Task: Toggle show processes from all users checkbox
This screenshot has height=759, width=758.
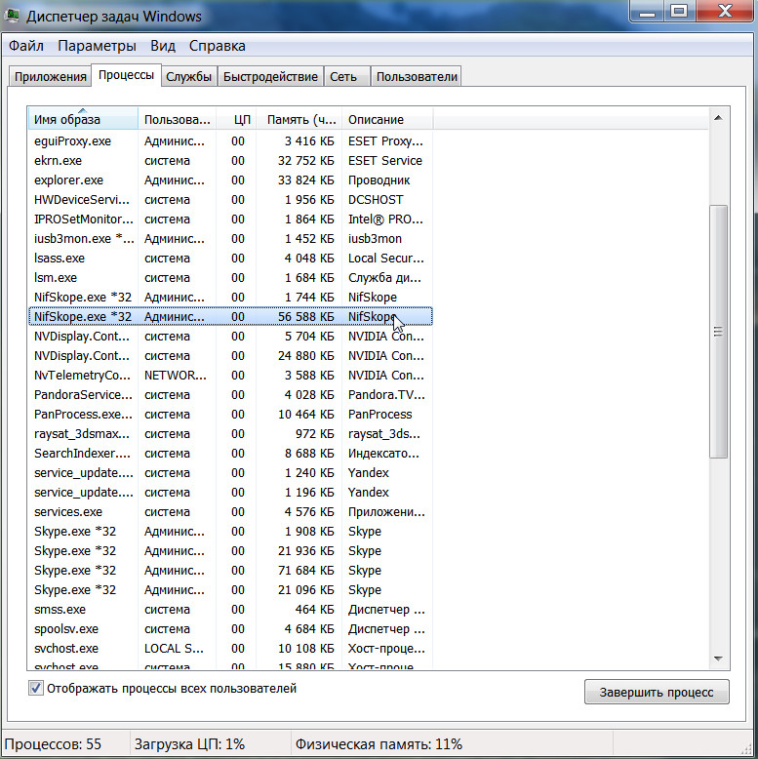Action: point(36,689)
